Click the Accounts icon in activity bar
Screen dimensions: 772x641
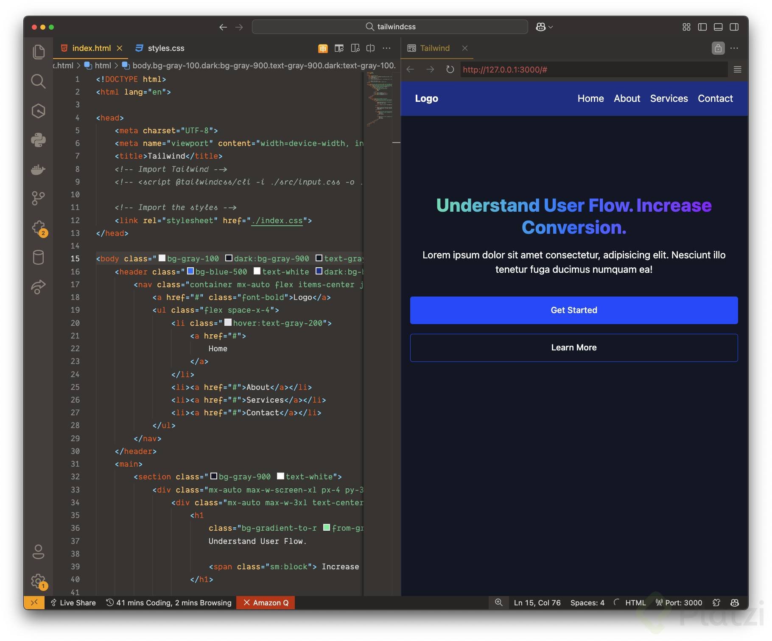coord(38,552)
